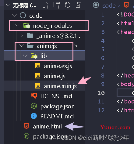Select the animejs folder label
This screenshot has width=134, height=144.
[x=47, y=46]
